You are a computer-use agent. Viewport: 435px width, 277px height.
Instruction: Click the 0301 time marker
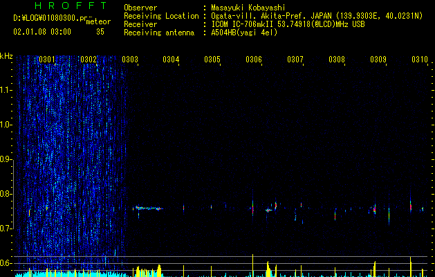[x=46, y=60]
